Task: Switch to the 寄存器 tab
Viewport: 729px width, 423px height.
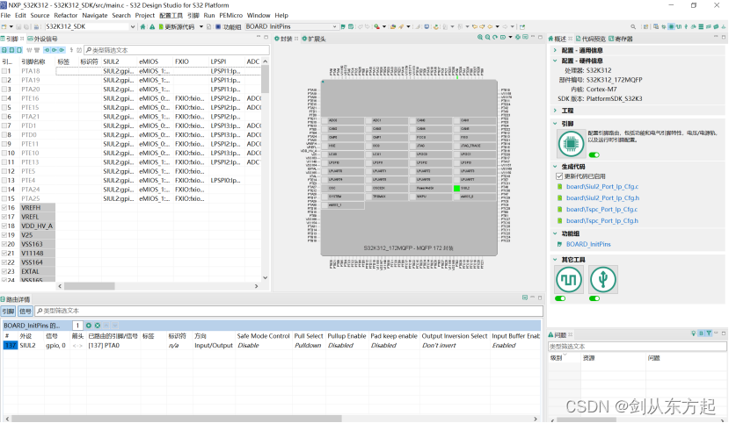Action: click(x=621, y=39)
